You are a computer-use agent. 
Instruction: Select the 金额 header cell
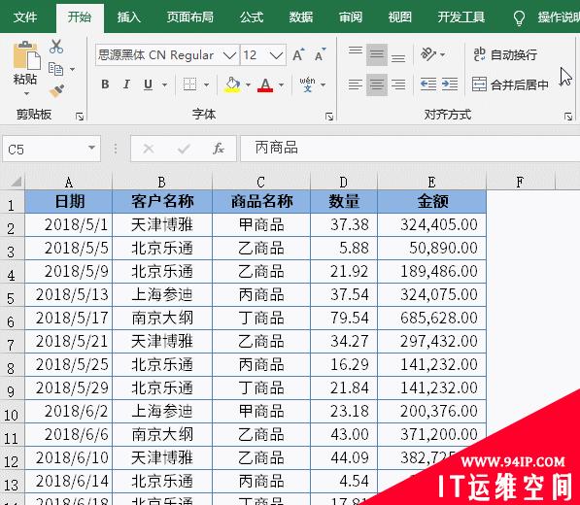(x=431, y=201)
